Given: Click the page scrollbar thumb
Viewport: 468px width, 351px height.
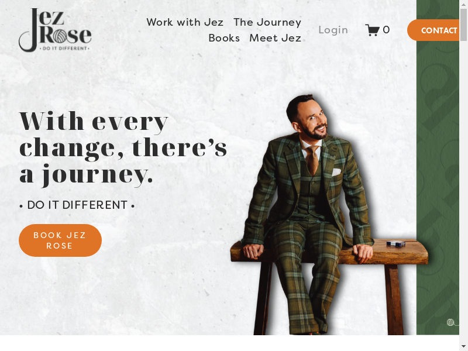Looking at the screenshot, I should (x=463, y=25).
